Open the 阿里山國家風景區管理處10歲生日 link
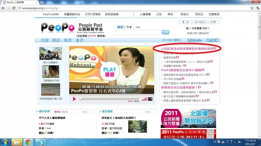 185,101
